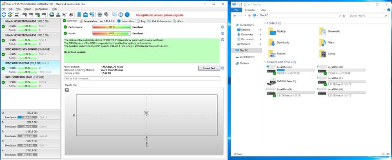The height and width of the screenshot is (160, 392).
Task: Switch to the Alerts tab
Action: tap(178, 21)
